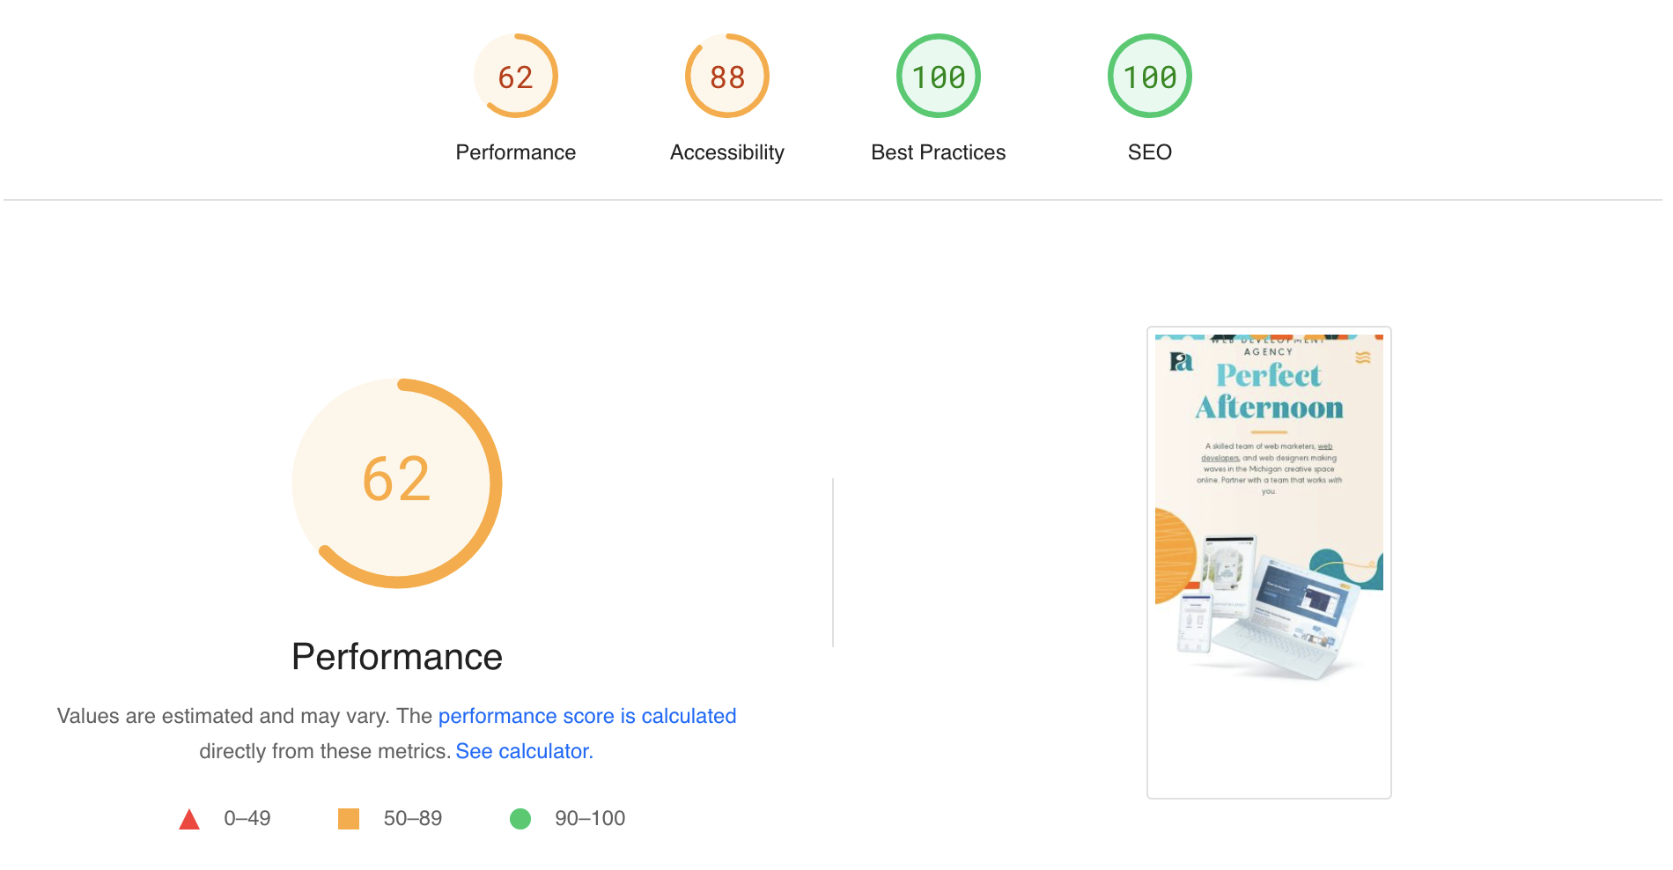The height and width of the screenshot is (870, 1673).
Task: Click the red triangle 0–49 legend icon
Action: coord(189,820)
